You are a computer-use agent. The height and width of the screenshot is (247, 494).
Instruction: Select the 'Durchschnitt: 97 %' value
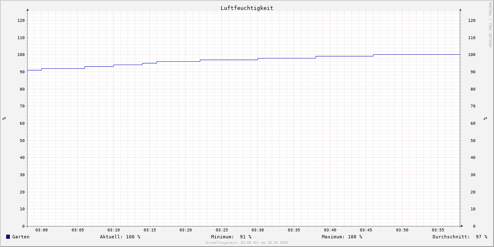click(460, 237)
